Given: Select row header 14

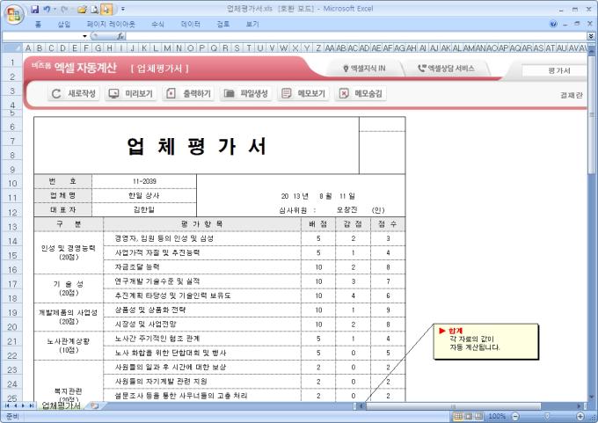Looking at the screenshot, I should click(11, 241).
